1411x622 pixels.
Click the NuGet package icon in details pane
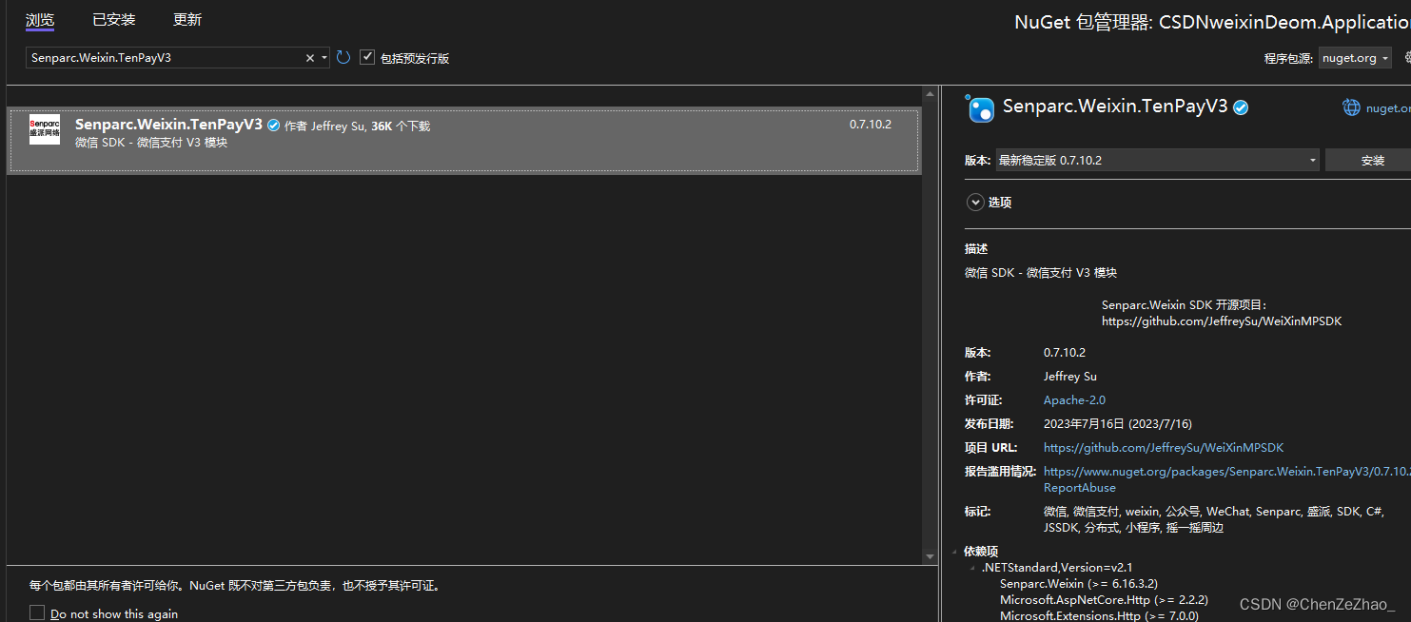click(980, 108)
